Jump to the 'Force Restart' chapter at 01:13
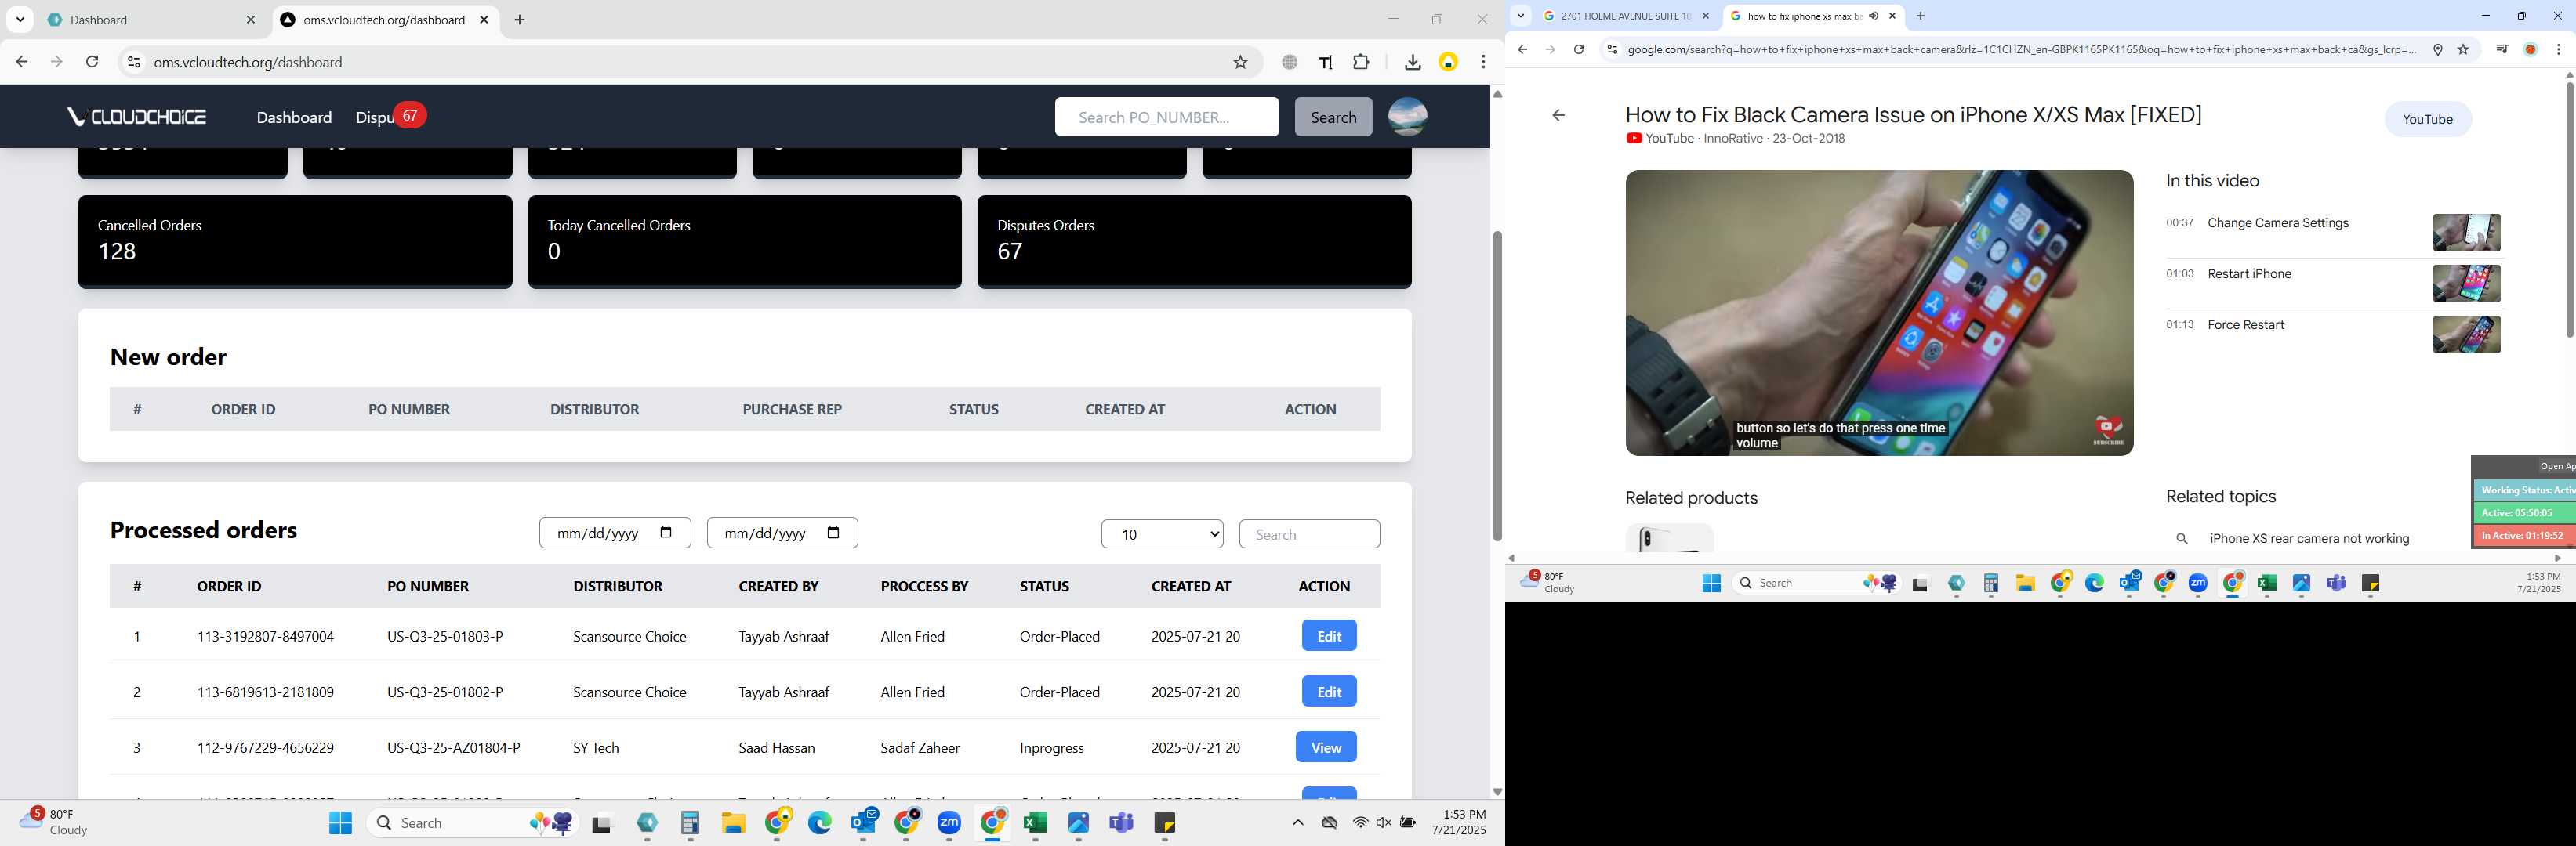Screen dimensions: 2576x846 tap(2245, 324)
